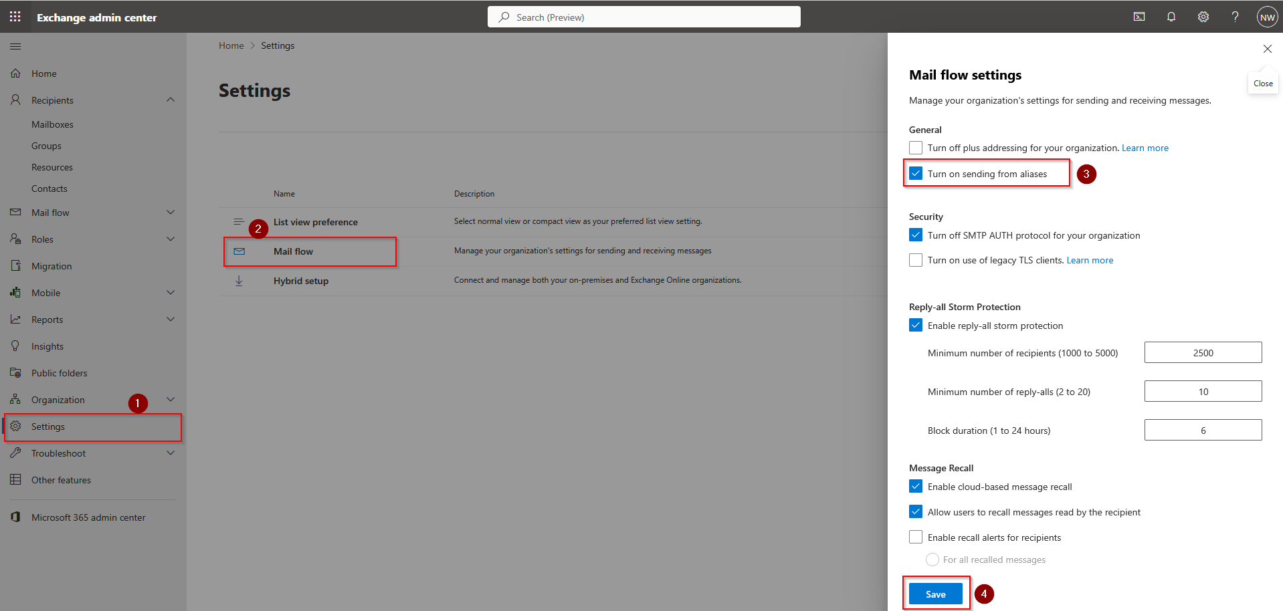
Task: Expand the Reports chevron
Action: [x=171, y=319]
